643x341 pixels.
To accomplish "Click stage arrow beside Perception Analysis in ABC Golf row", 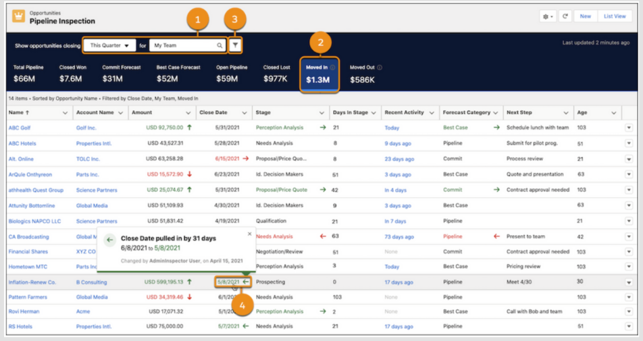I will (323, 128).
